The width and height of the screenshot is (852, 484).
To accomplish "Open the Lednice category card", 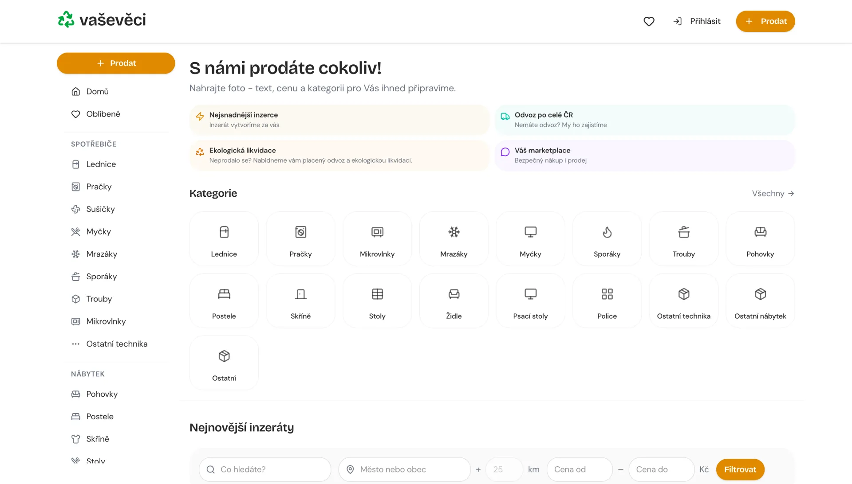I will (224, 239).
